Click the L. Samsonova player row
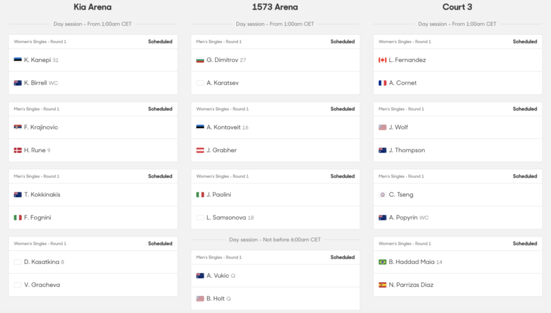 (275, 218)
